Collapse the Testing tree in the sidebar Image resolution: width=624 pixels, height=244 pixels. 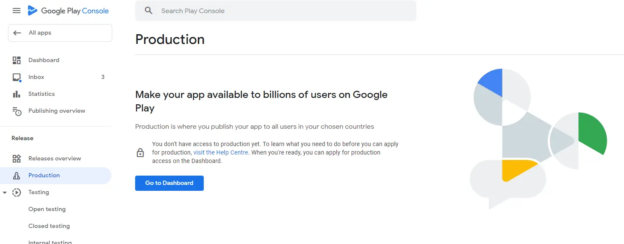click(x=5, y=192)
